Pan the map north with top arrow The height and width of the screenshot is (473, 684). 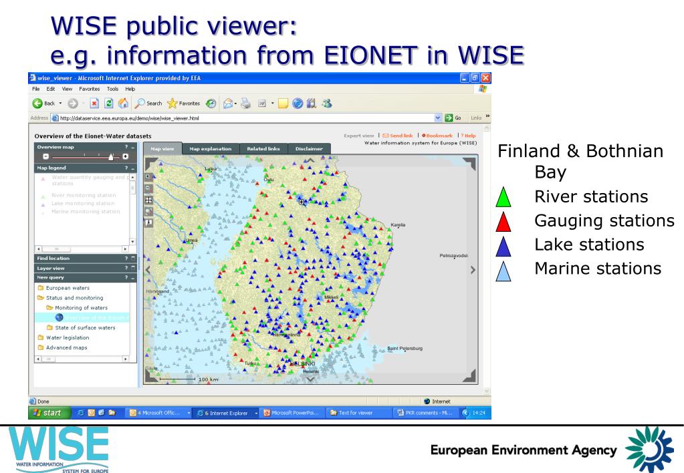310,160
